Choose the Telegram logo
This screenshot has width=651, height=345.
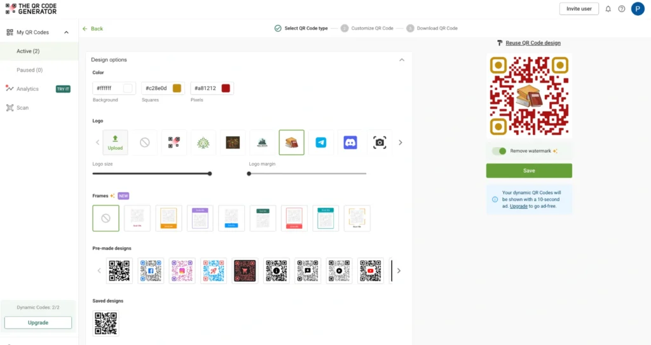pos(321,143)
